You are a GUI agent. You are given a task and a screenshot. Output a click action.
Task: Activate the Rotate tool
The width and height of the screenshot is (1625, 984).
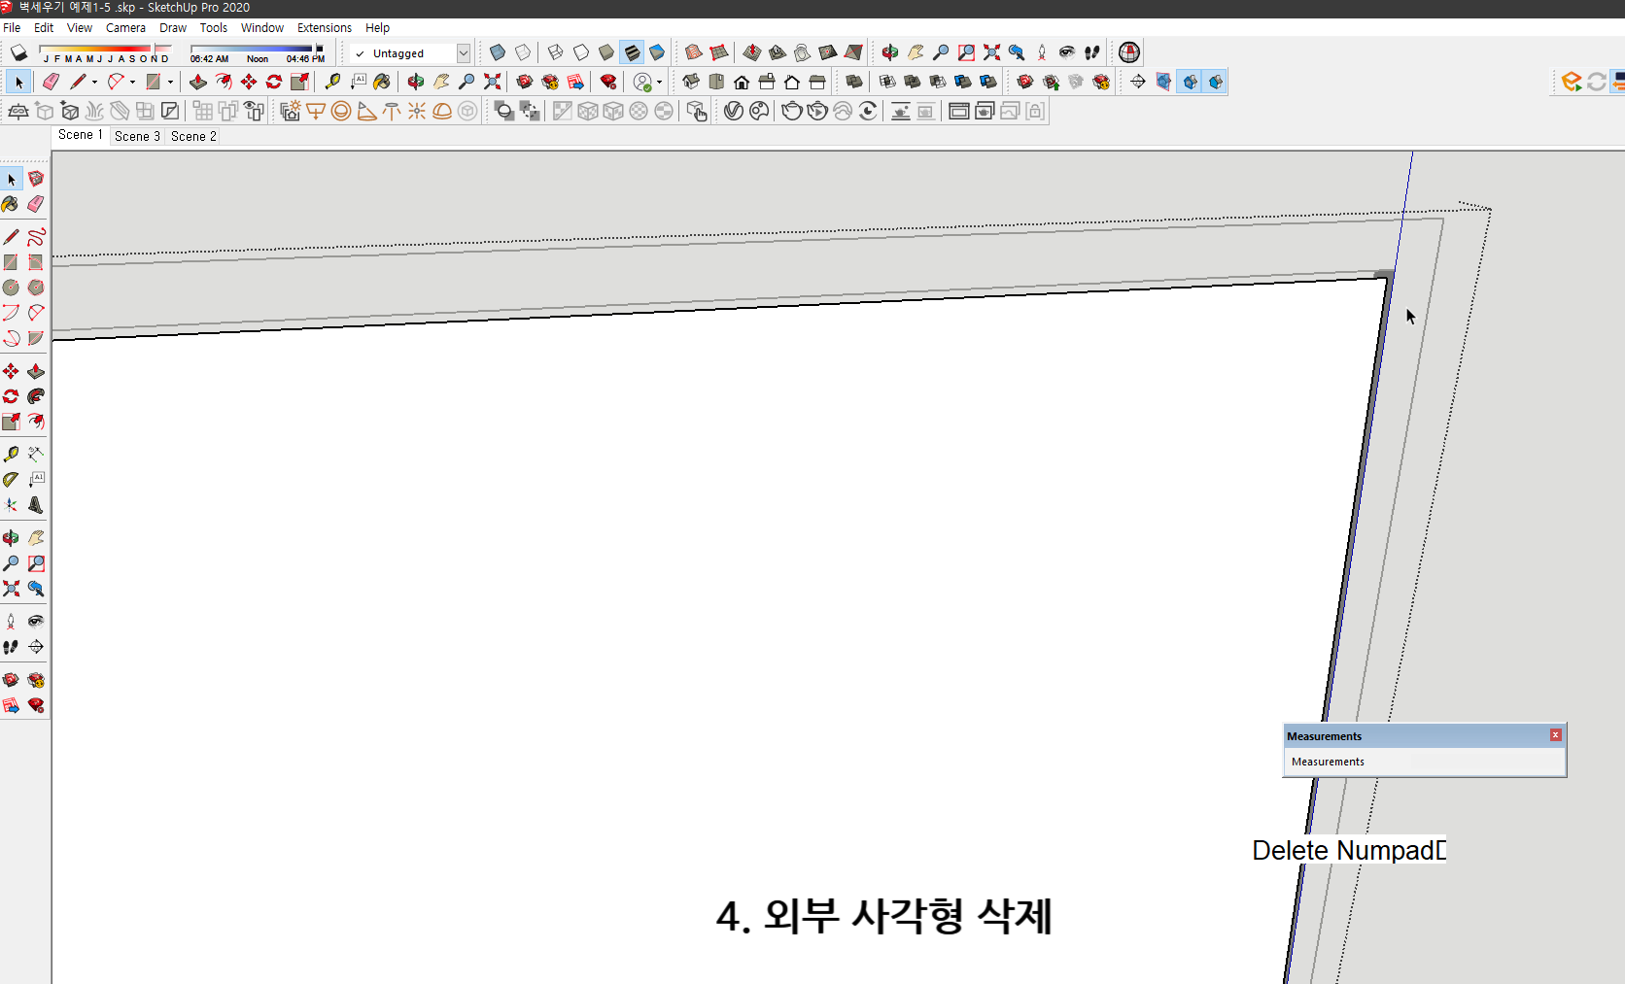click(x=273, y=82)
